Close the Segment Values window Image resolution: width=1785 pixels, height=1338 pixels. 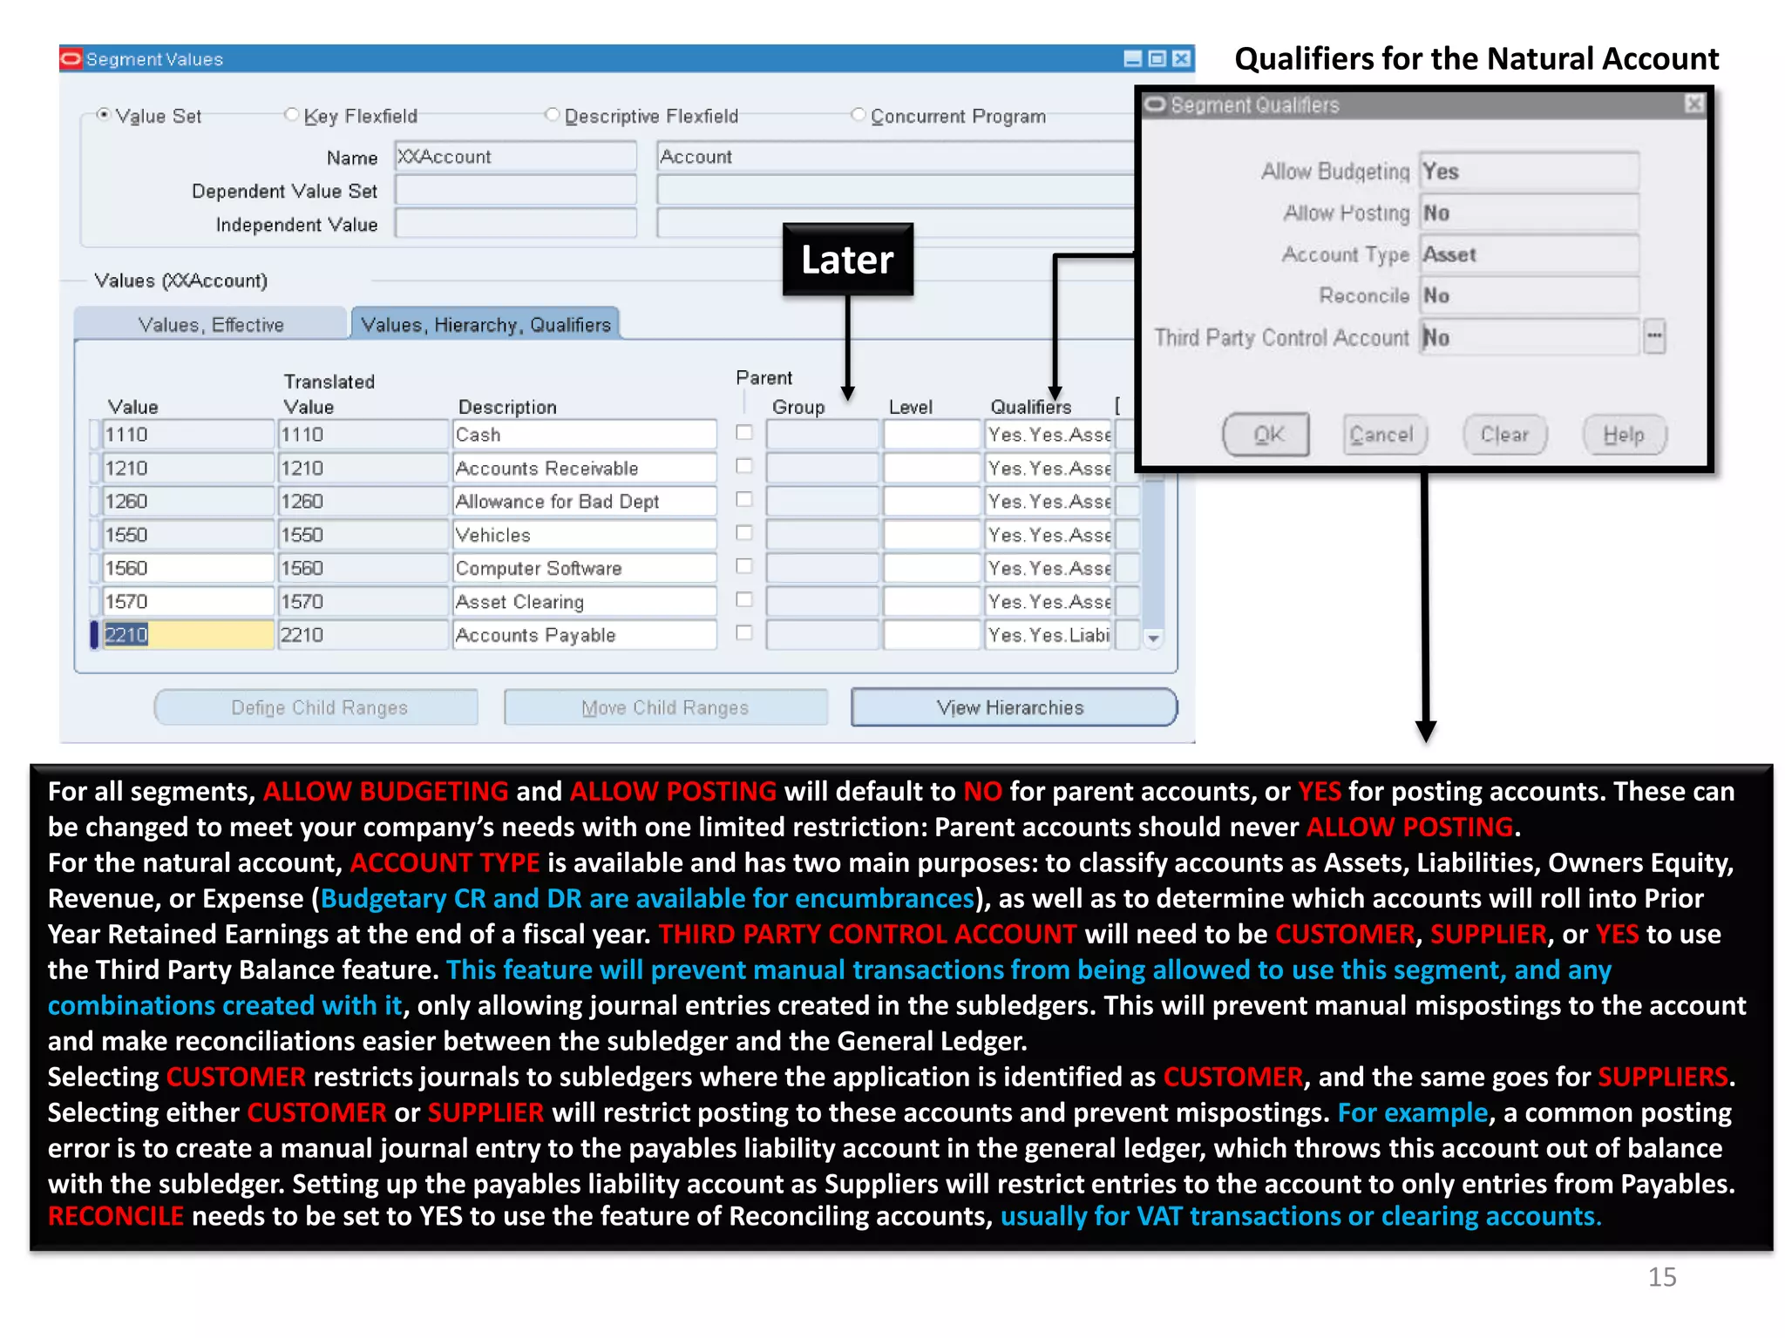(1181, 58)
